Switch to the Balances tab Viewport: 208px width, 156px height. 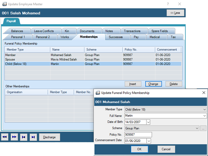point(17,31)
